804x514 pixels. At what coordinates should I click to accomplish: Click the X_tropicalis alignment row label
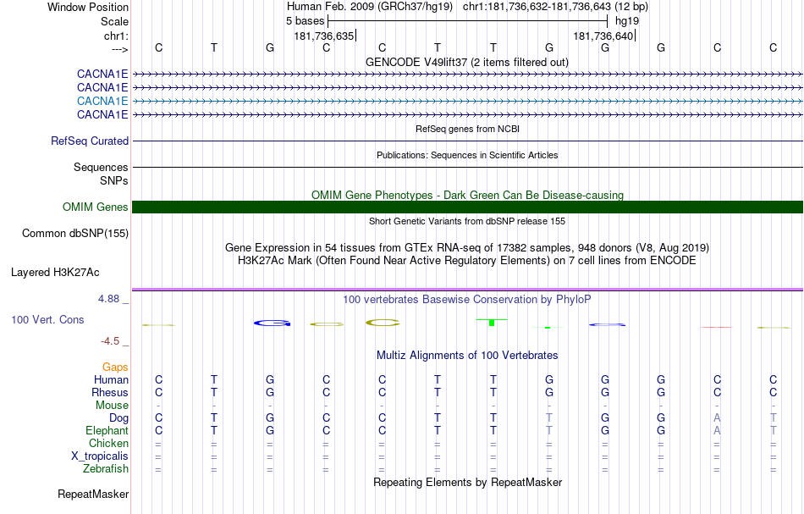(100, 456)
